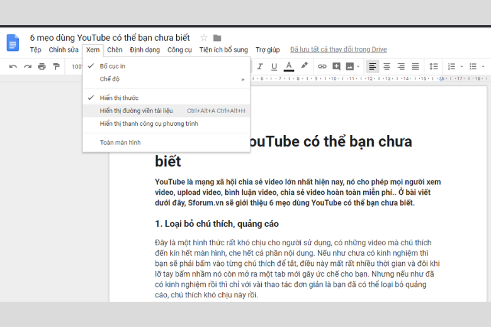Select the paint format roller icon
This screenshot has width=491, height=327.
click(56, 66)
